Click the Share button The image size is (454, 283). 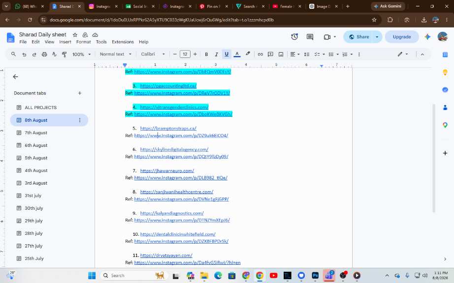point(359,37)
